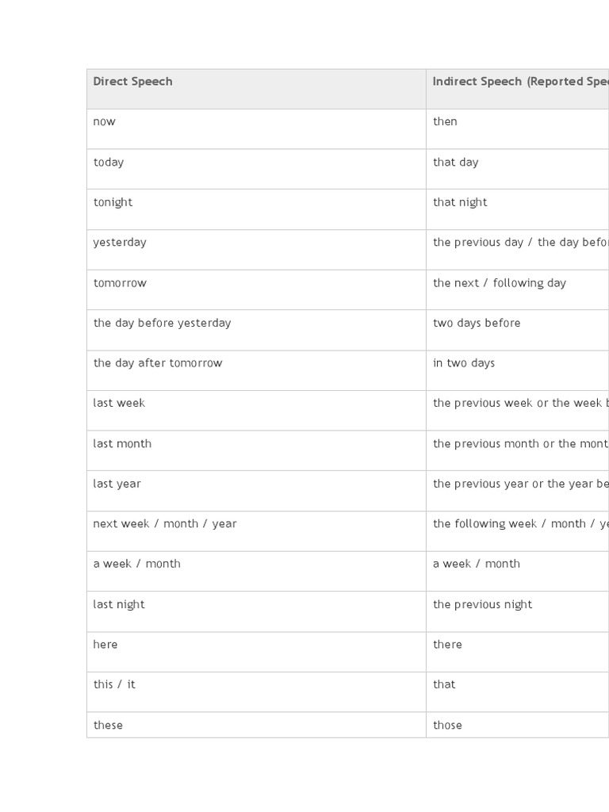The image size is (609, 812).
Task: Select the "that day" cell
Action: 456,162
